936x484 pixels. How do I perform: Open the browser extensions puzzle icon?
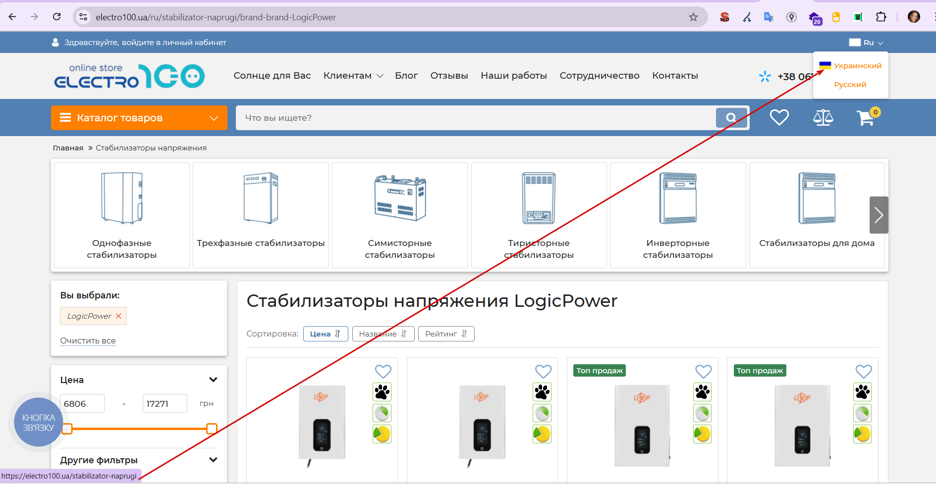881,17
